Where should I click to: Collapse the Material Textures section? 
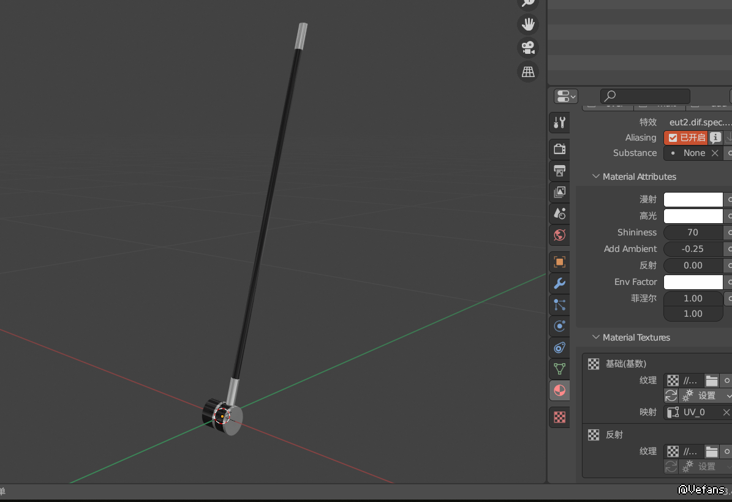pyautogui.click(x=595, y=338)
